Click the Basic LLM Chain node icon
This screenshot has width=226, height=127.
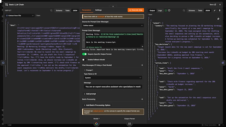coord(7,5)
